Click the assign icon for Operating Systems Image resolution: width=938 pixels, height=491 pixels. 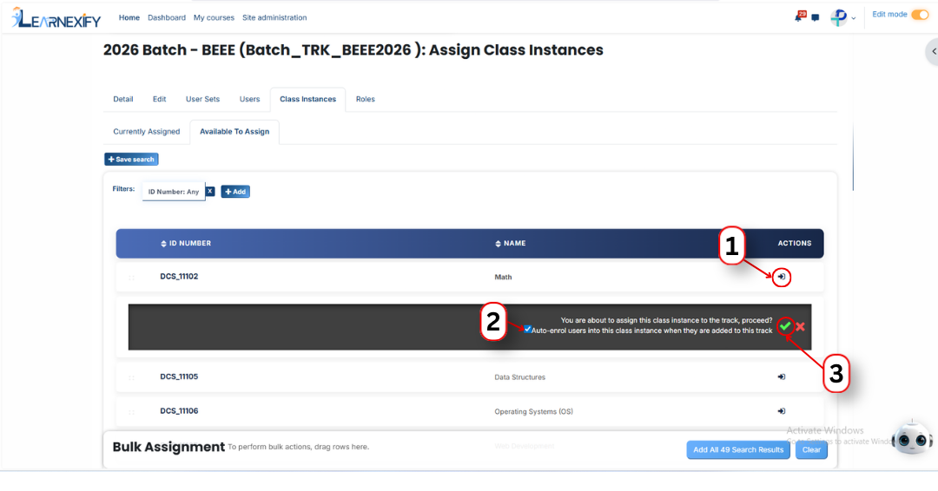[x=782, y=411]
